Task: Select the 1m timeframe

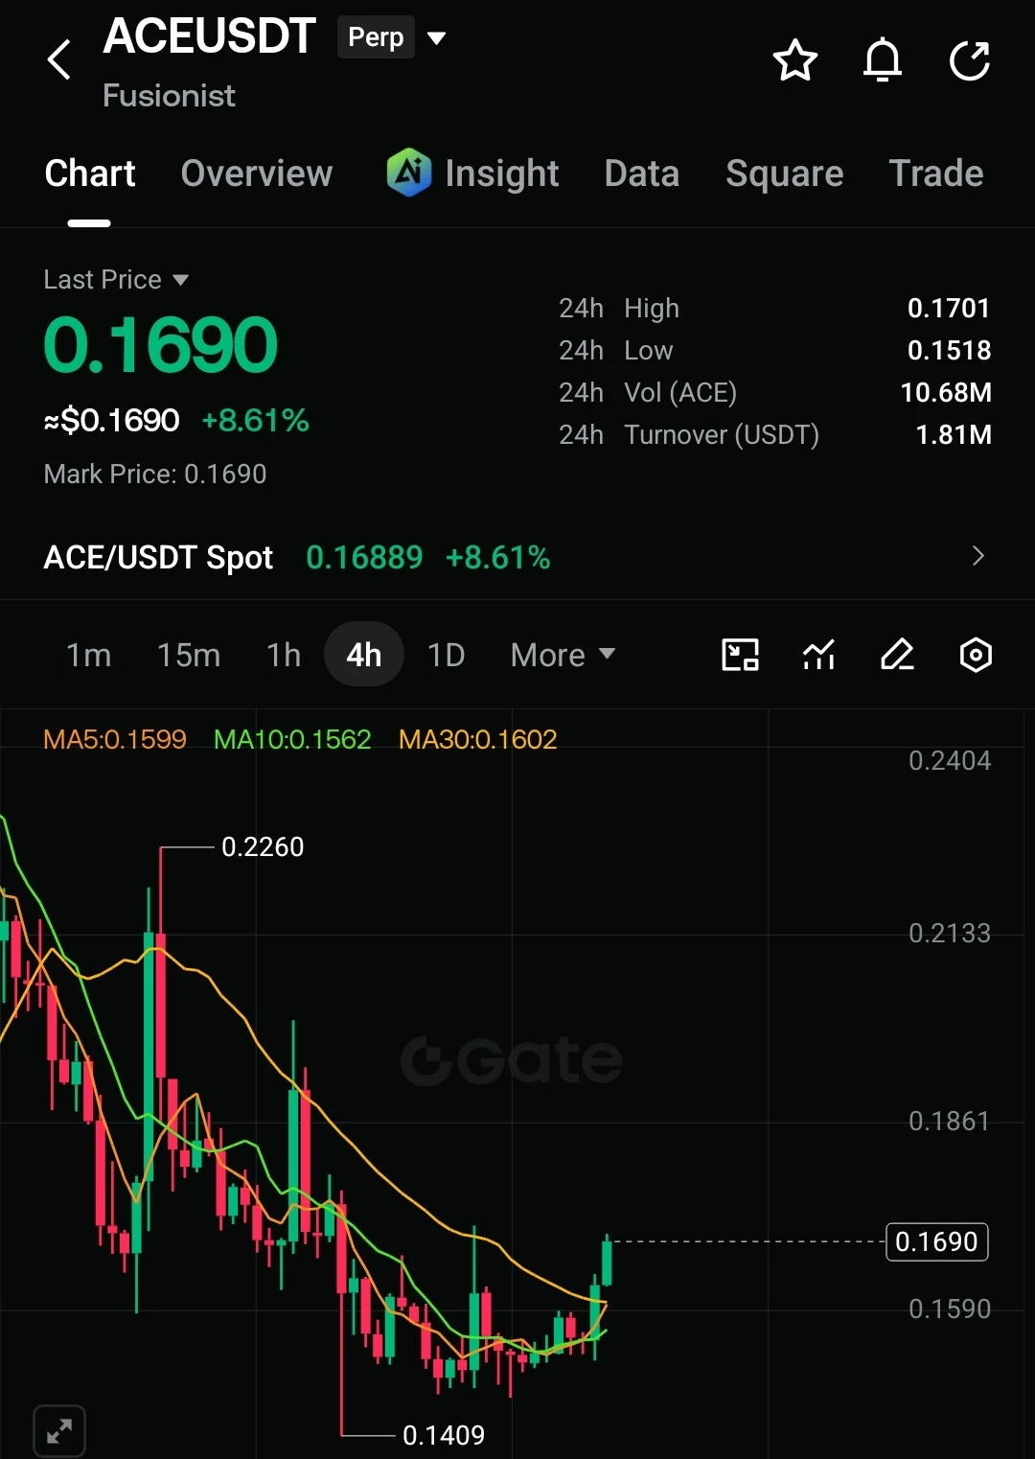Action: [x=88, y=655]
